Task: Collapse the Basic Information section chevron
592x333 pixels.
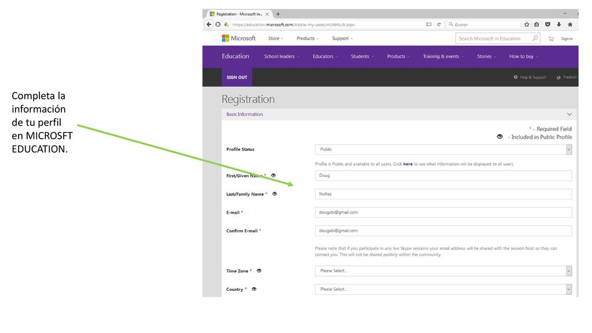Action: coord(569,114)
